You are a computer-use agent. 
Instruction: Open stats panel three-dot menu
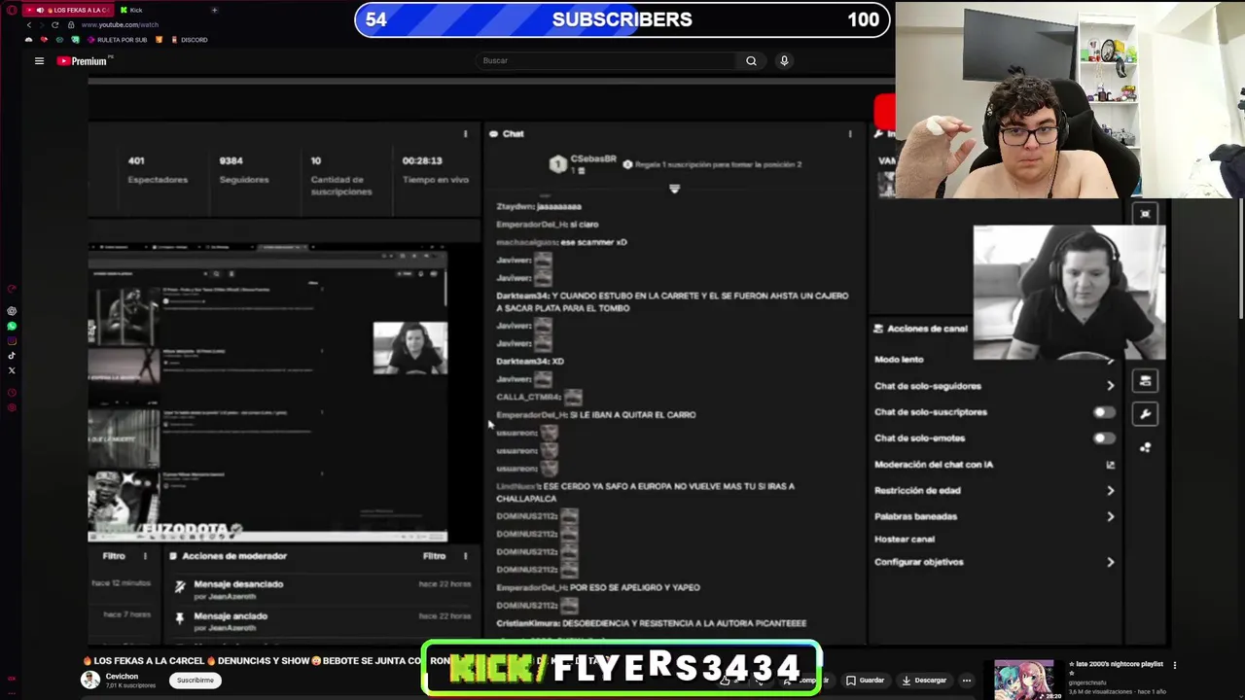tap(465, 134)
